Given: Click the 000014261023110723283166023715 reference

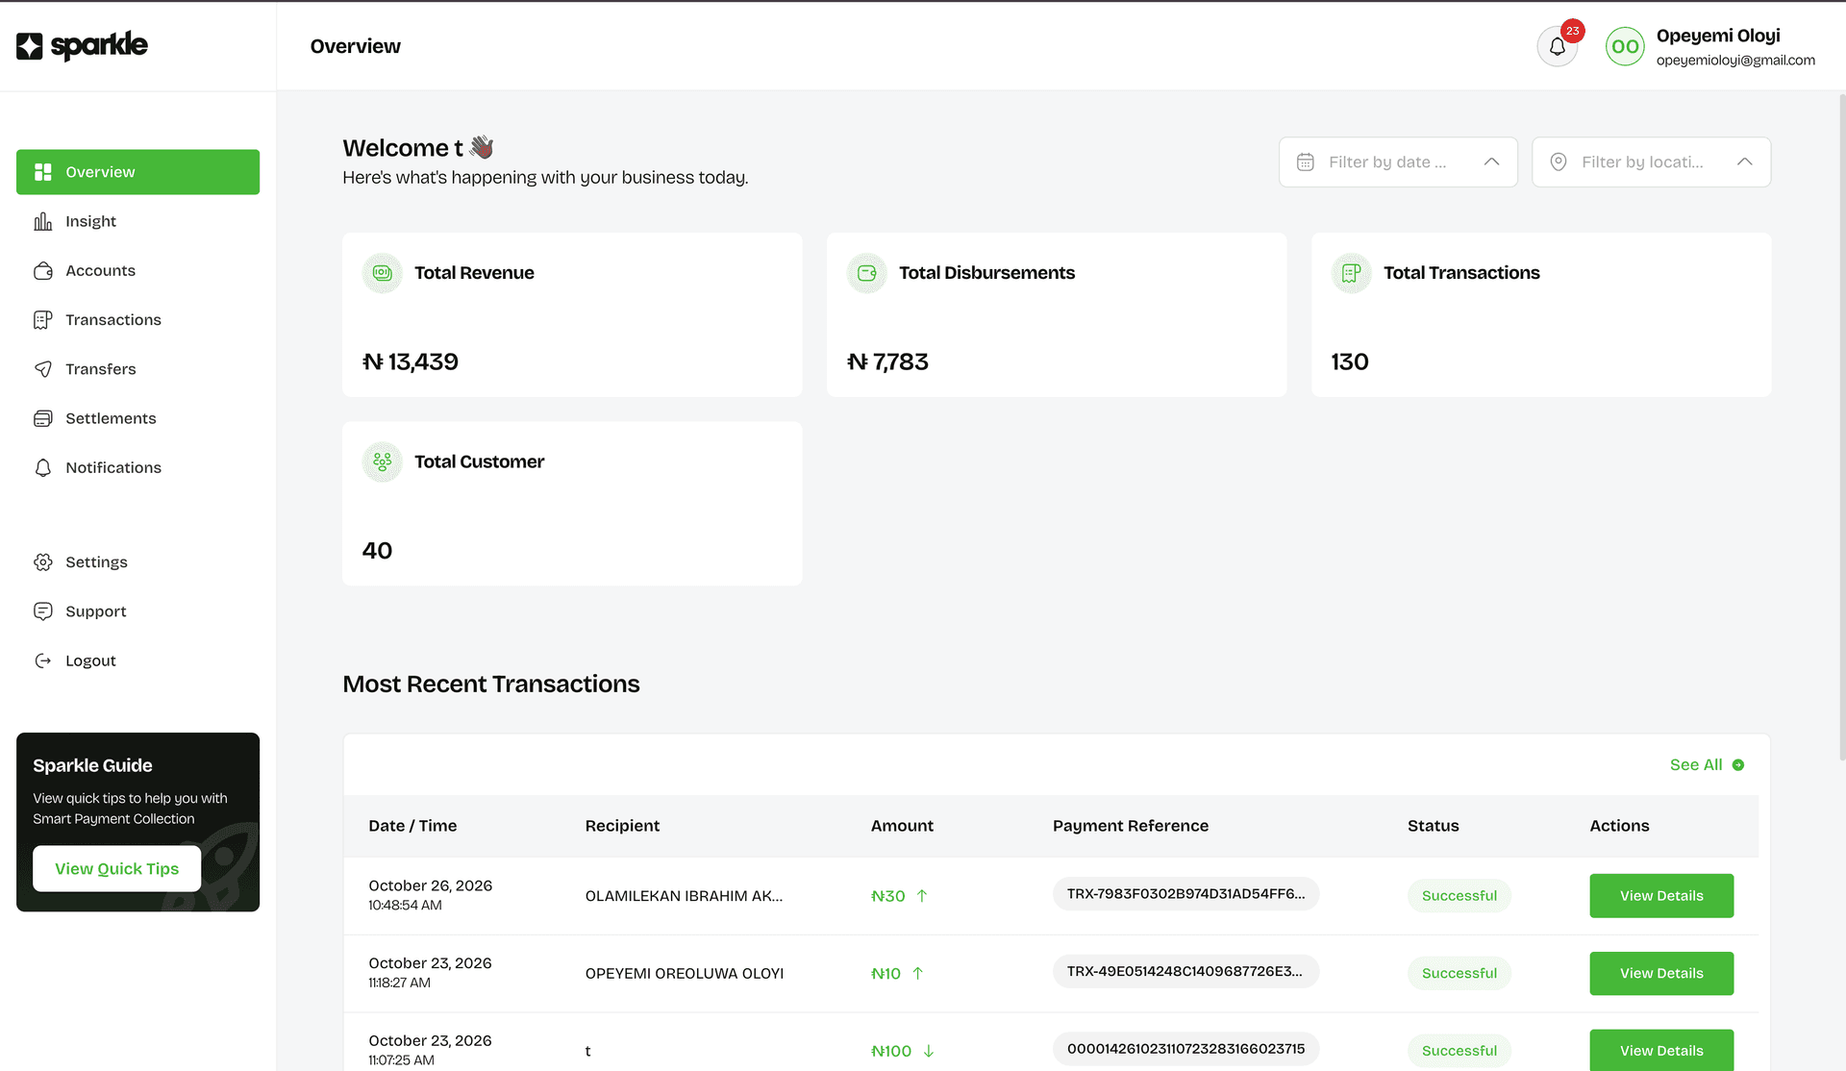Looking at the screenshot, I should pyautogui.click(x=1185, y=1049).
